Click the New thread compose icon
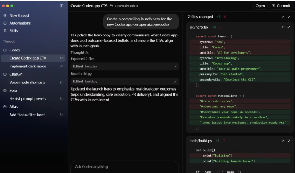This screenshot has height=173, width=295. (x=5, y=16)
